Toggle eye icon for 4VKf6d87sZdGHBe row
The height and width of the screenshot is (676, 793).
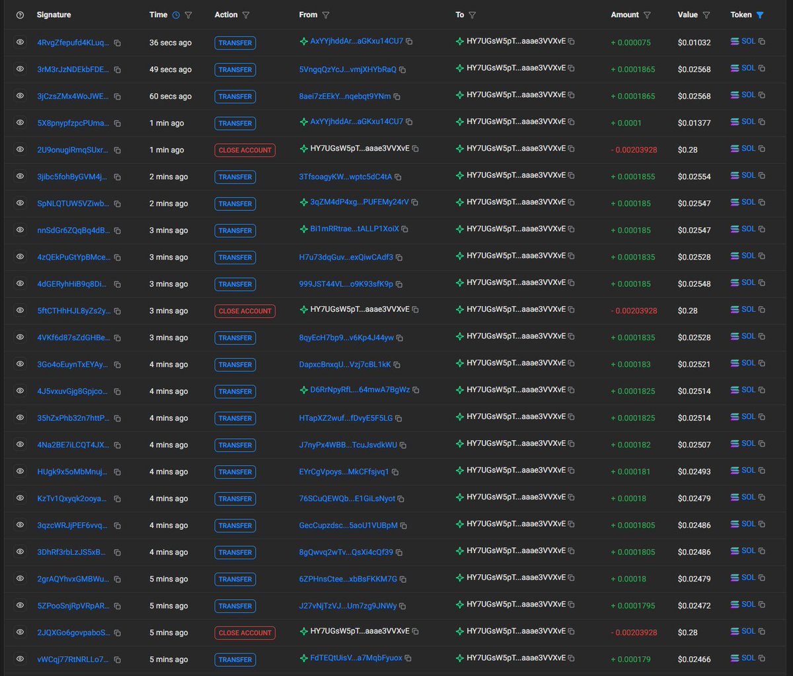click(20, 338)
